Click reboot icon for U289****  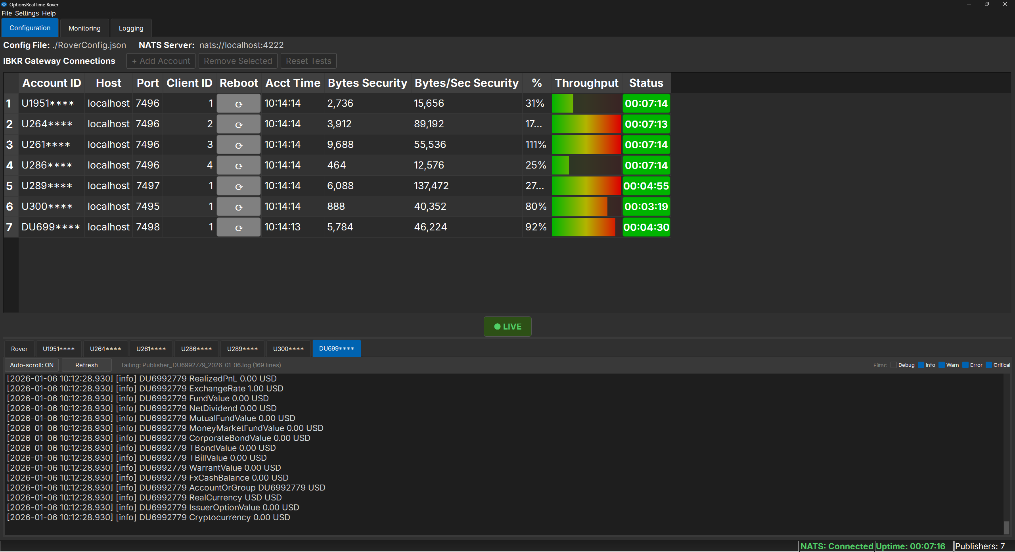click(x=239, y=186)
